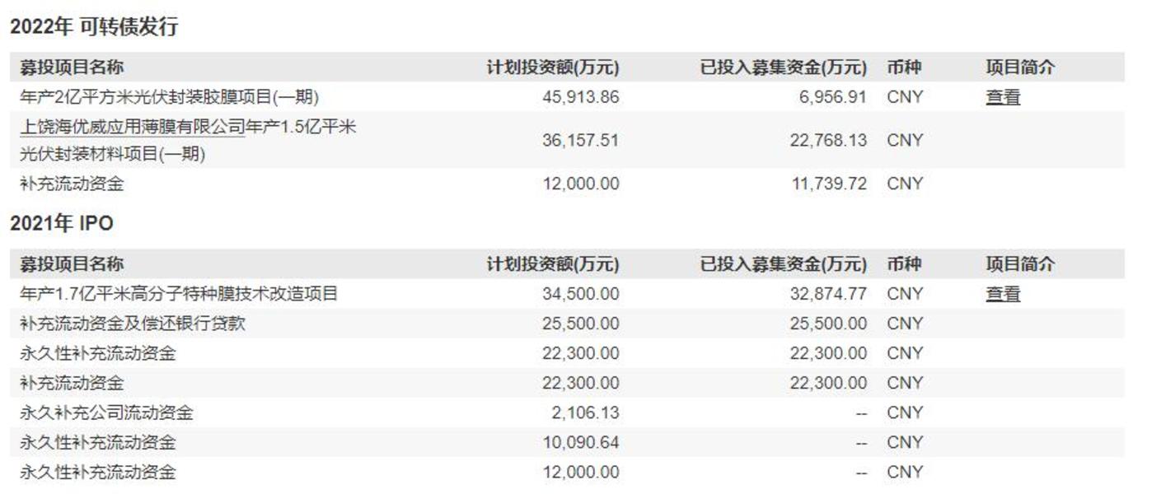This screenshot has height=494, width=1152.
Task: Click the 22,768.13 invested funds value
Action: coord(828,140)
